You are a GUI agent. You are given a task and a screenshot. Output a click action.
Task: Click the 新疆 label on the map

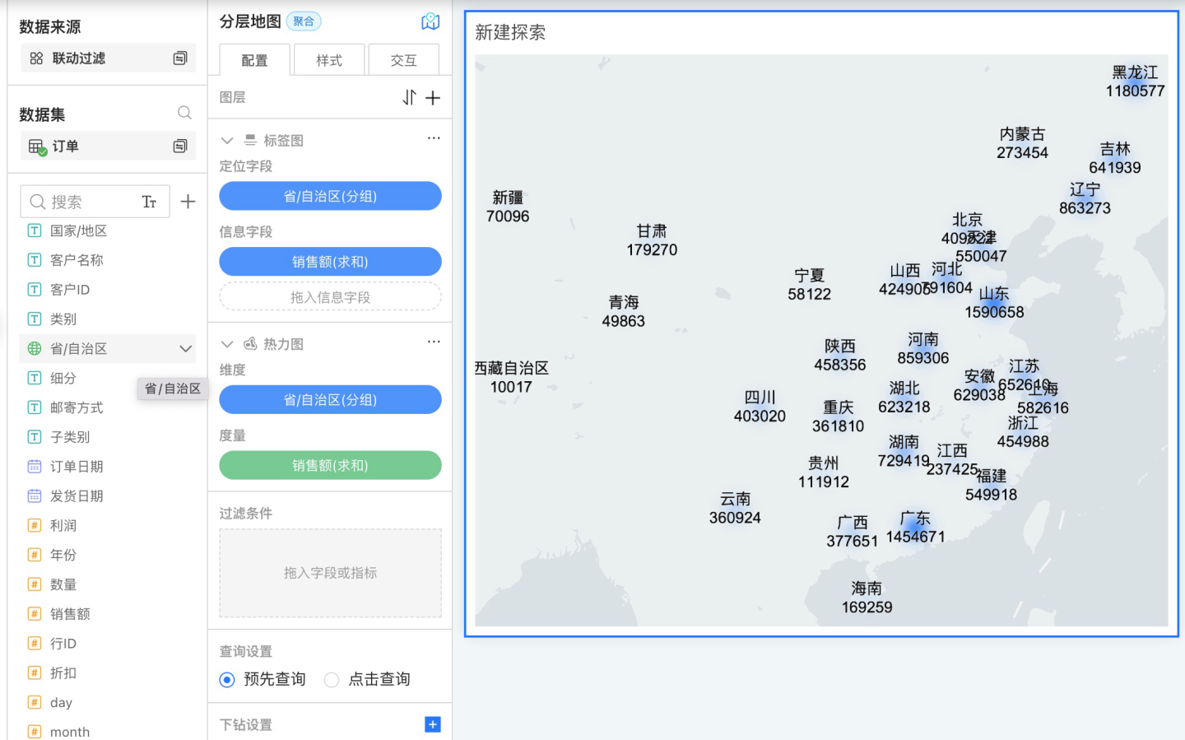point(508,207)
